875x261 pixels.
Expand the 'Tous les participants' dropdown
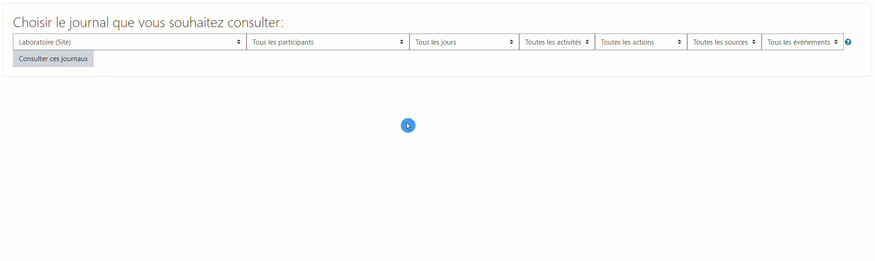(x=328, y=42)
